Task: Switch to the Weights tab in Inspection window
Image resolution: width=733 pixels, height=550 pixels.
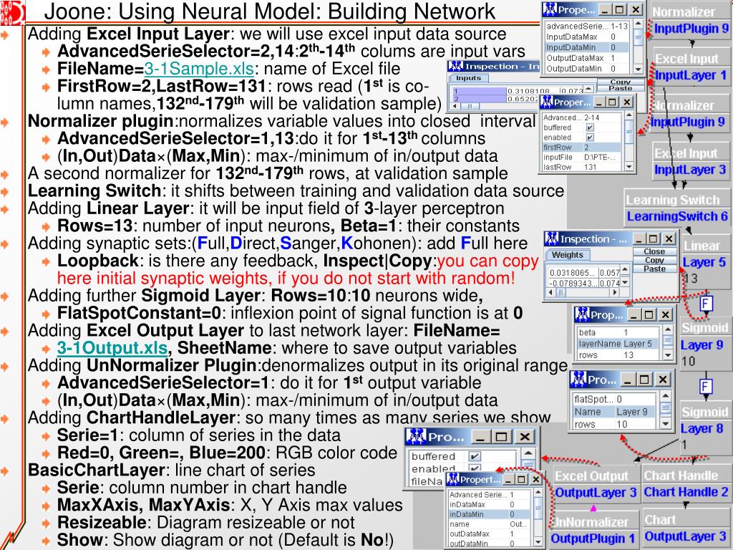Action: (568, 255)
